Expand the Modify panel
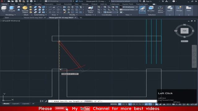This screenshot has width=198, height=111. [x=73, y=15]
